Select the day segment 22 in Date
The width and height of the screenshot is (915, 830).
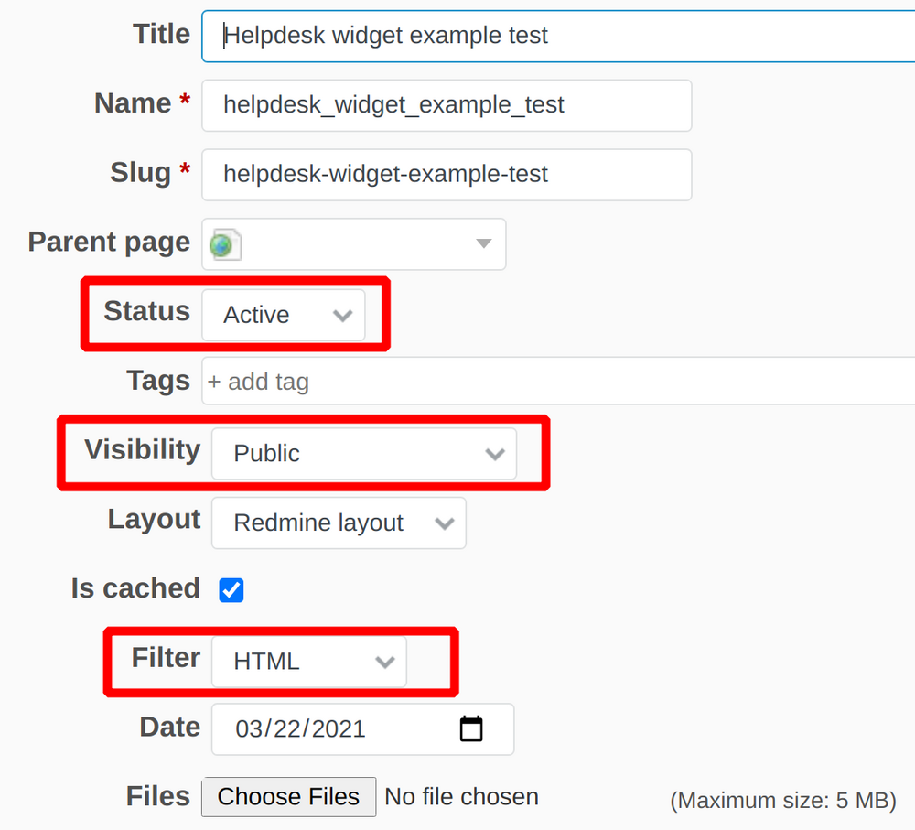coord(287,729)
